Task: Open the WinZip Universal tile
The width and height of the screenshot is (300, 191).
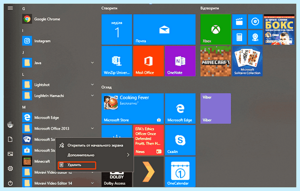Action: click(116, 61)
